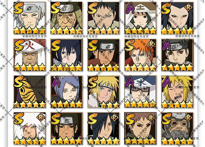This screenshot has height=147, width=205.
Task: Pick the brown-haired character with R badge
Action: click(x=140, y=128)
